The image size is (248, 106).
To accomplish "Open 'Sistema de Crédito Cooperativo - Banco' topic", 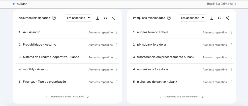I will tap(51, 57).
